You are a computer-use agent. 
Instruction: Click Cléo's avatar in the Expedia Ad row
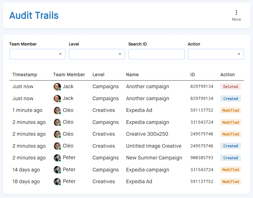pyautogui.click(x=57, y=110)
